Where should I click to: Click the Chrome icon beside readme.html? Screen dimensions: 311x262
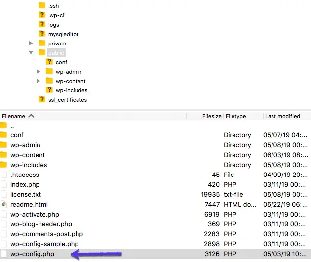tap(3, 204)
